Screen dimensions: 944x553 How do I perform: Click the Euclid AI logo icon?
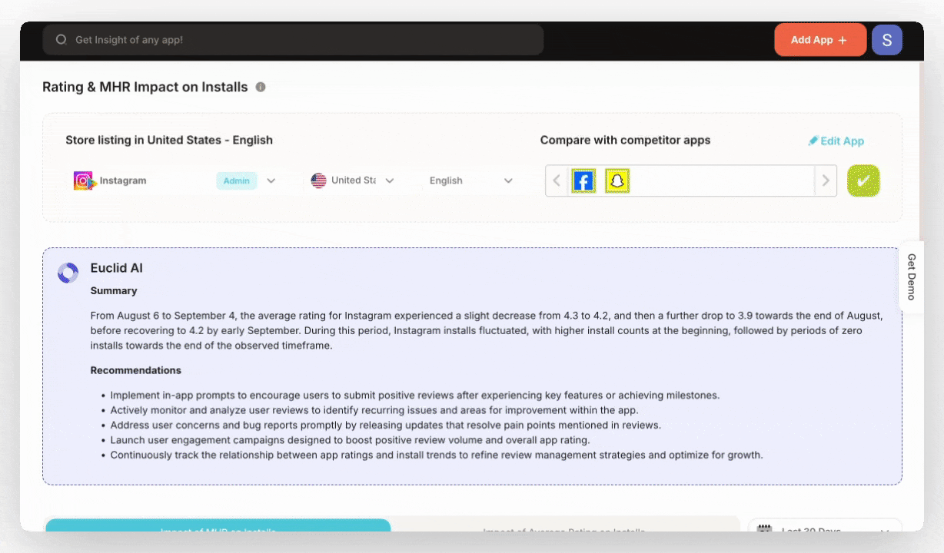pyautogui.click(x=68, y=273)
